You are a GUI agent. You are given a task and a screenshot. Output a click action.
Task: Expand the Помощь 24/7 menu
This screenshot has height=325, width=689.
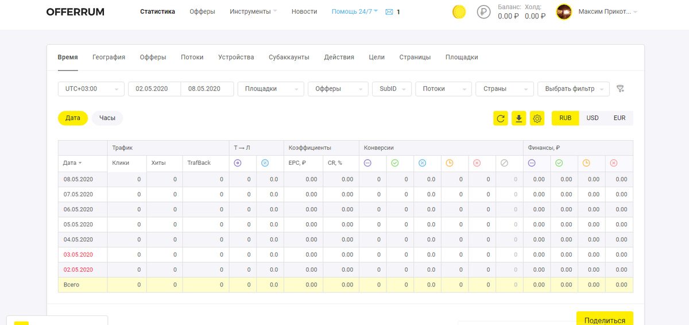pyautogui.click(x=355, y=11)
